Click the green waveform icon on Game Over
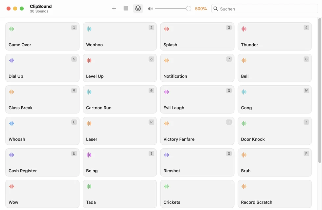This screenshot has height=210, width=322. pos(11,29)
